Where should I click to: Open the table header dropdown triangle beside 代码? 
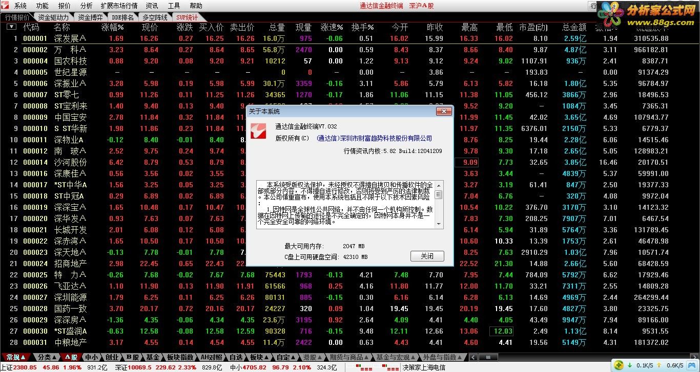11,27
